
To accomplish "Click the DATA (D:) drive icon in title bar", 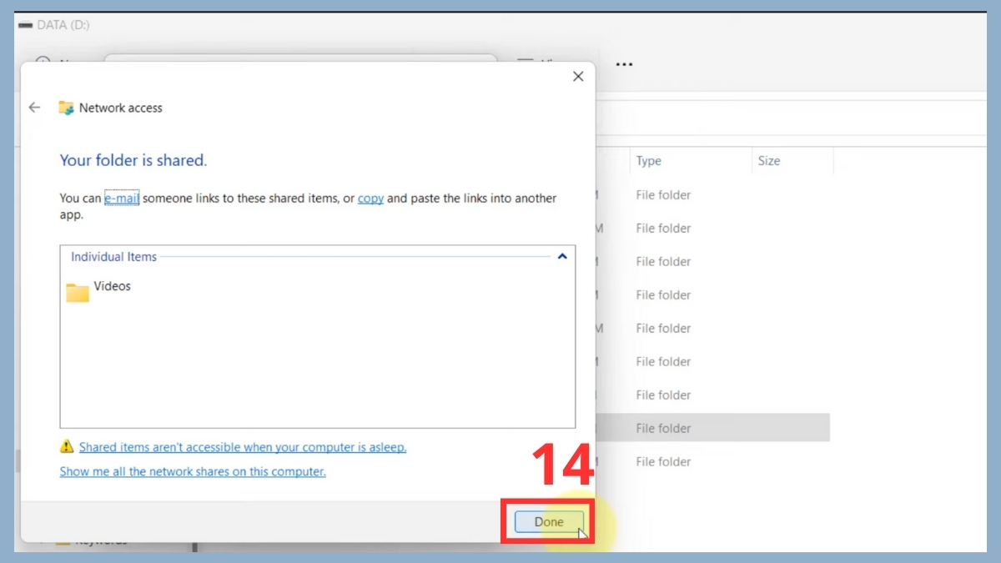I will (x=25, y=25).
